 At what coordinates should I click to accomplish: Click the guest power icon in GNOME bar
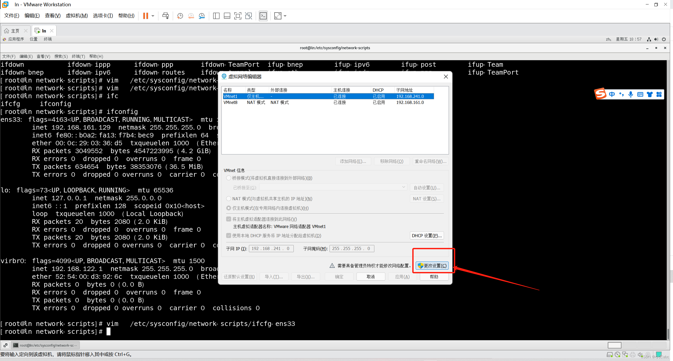click(x=664, y=39)
